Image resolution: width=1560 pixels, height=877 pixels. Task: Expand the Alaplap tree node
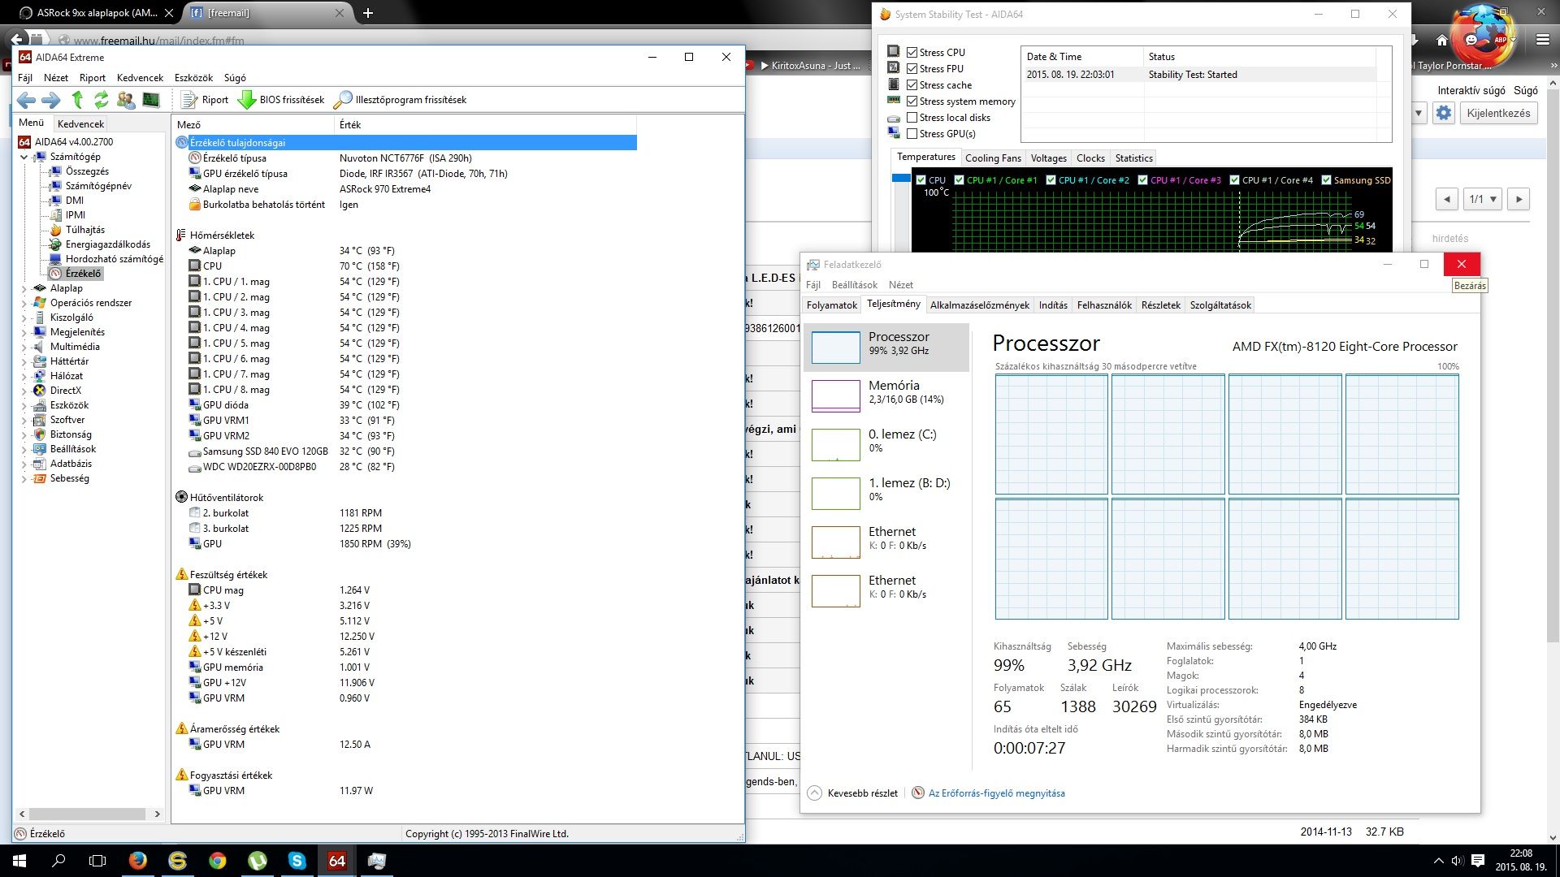click(24, 288)
